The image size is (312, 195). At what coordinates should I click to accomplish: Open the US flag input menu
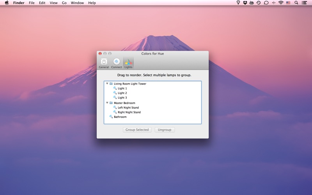coord(288,3)
